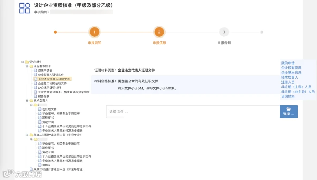Go to step 1 申报须知
The image size is (317, 180).
[x=94, y=32]
